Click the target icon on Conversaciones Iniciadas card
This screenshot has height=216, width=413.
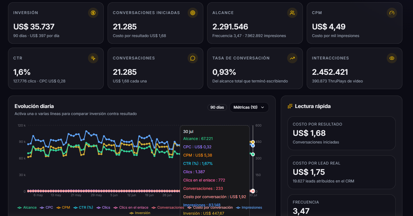coord(193,13)
